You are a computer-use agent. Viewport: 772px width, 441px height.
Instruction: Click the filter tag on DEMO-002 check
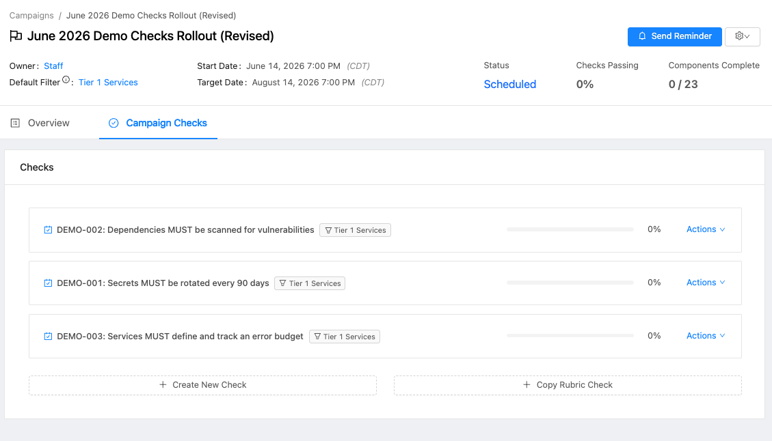[x=355, y=230]
